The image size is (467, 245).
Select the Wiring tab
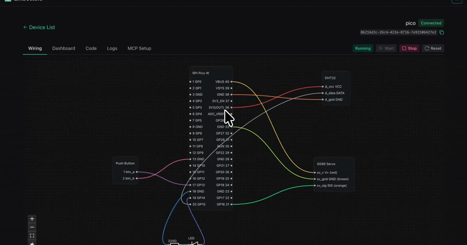[x=35, y=48]
